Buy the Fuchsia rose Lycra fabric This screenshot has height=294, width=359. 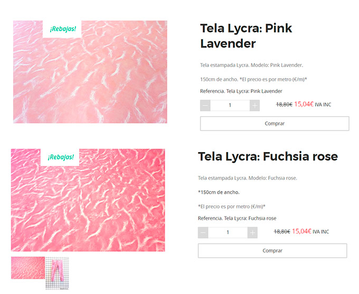pyautogui.click(x=272, y=251)
